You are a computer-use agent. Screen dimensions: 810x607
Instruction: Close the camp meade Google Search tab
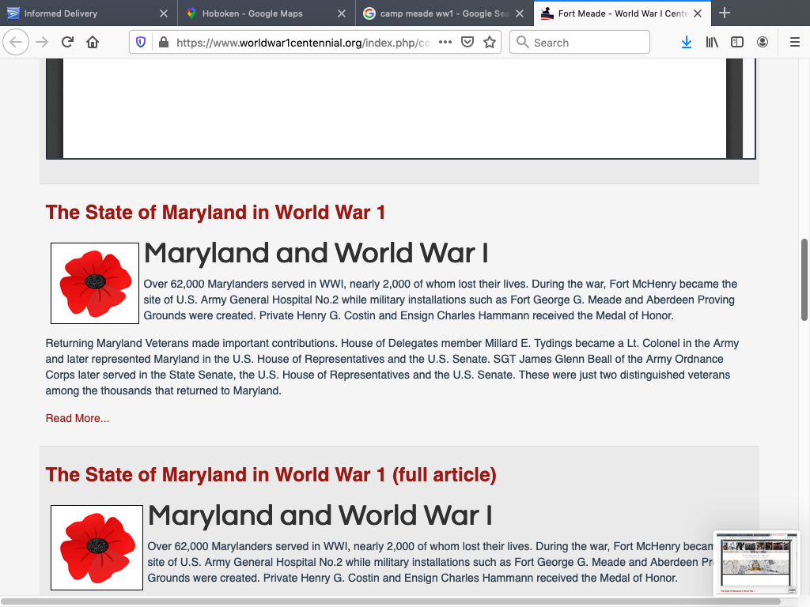click(x=519, y=13)
